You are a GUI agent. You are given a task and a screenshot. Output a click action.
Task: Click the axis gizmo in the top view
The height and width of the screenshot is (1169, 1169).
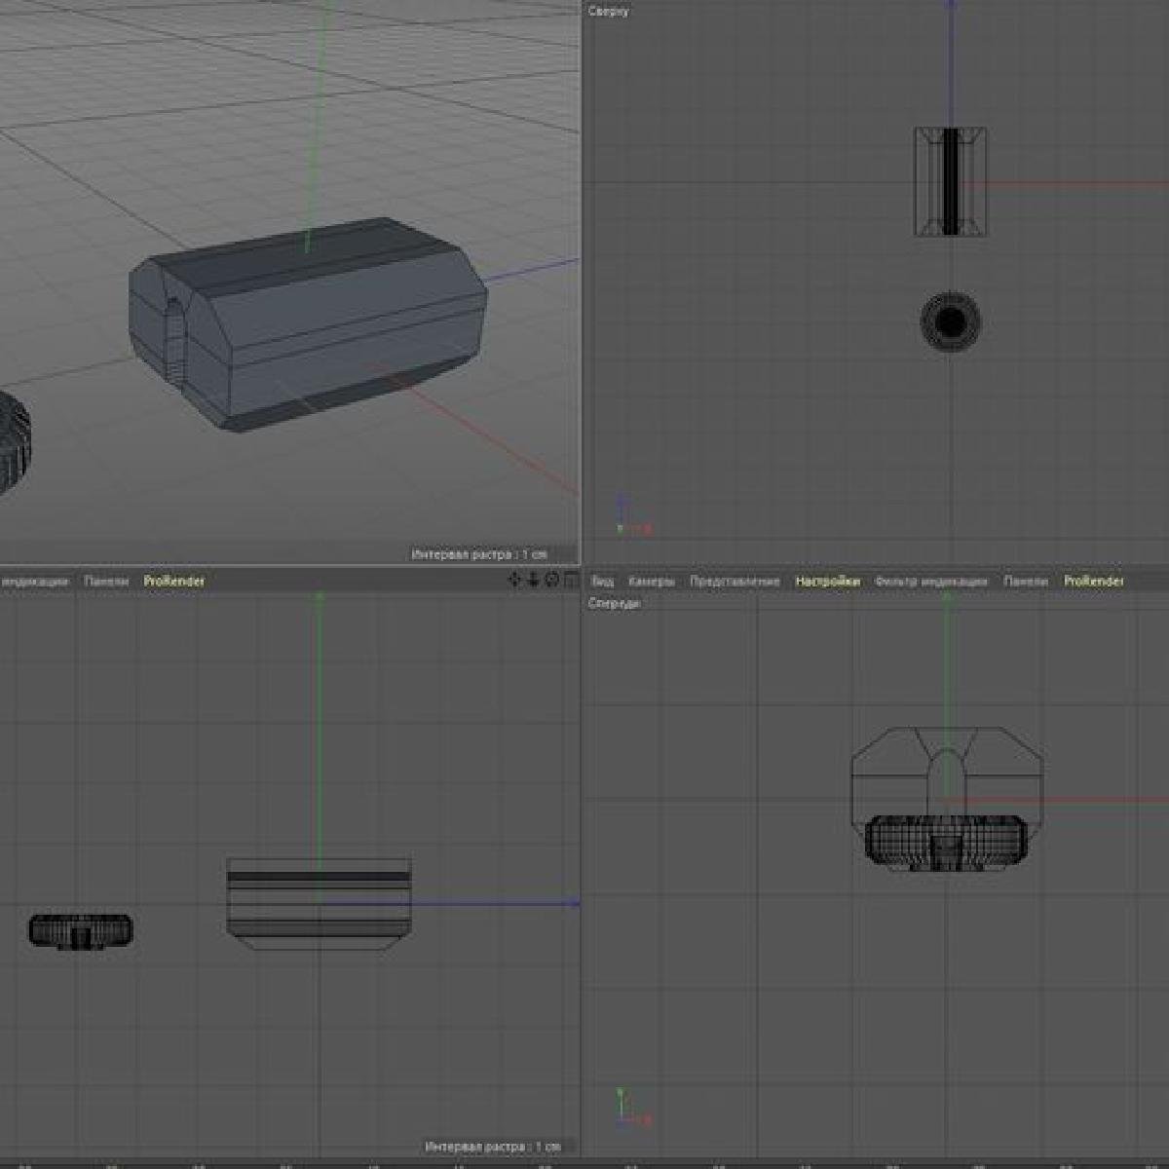pyautogui.click(x=628, y=516)
